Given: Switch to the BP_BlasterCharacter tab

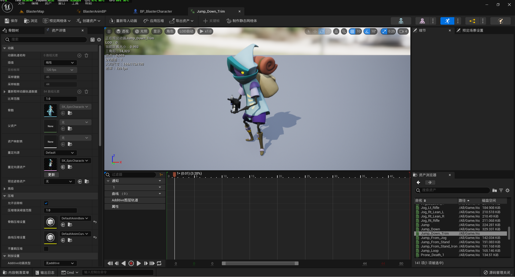Looking at the screenshot, I should tap(156, 12).
